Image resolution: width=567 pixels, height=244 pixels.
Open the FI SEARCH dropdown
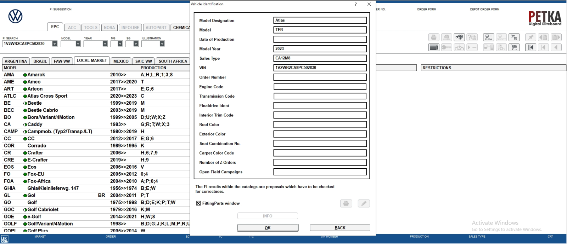(55, 44)
